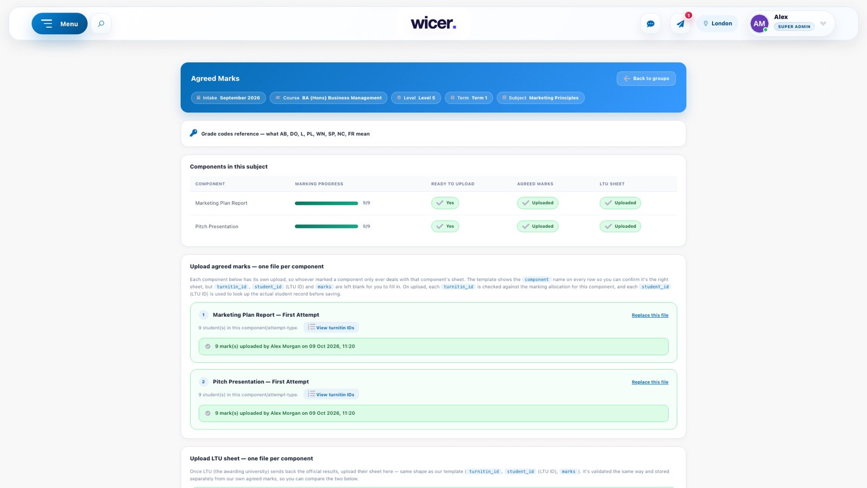
Task: Click the AM user avatar
Action: [x=759, y=24]
